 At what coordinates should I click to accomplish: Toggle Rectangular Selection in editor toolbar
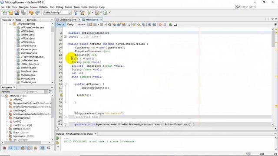(129, 25)
